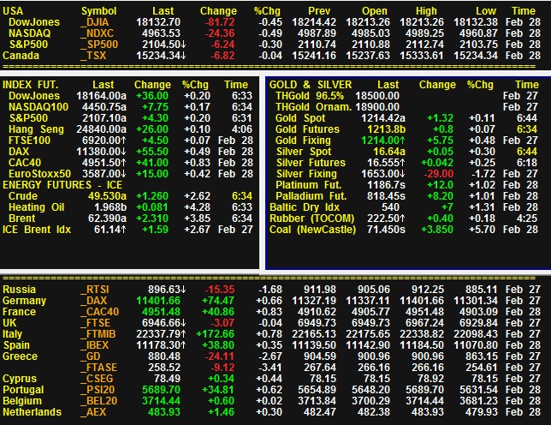551x425 pixels.
Task: Select DowJones Last value 18132.70
Action: point(158,22)
